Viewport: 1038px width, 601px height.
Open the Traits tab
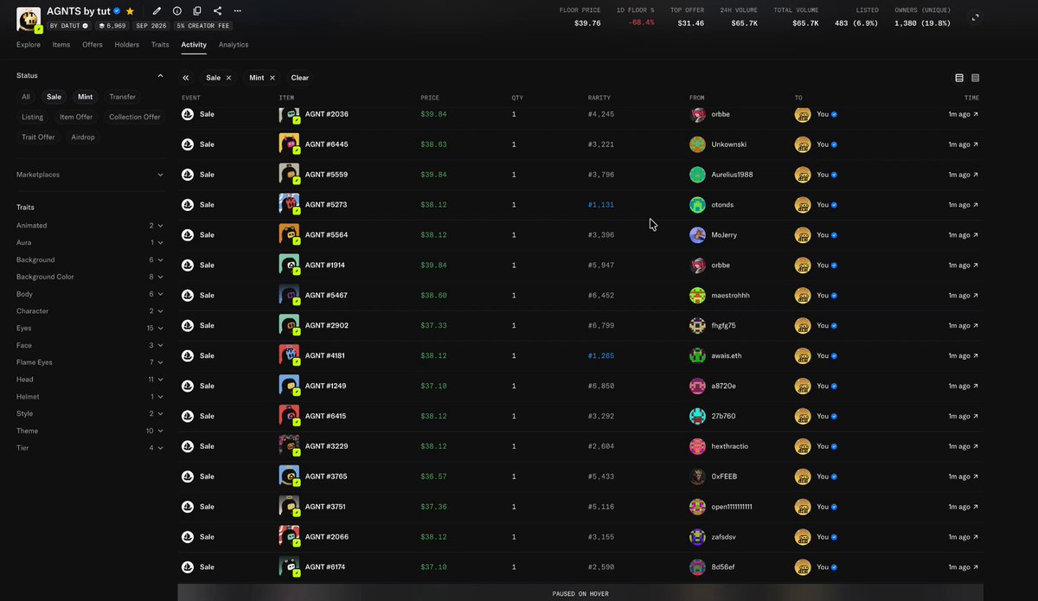160,45
